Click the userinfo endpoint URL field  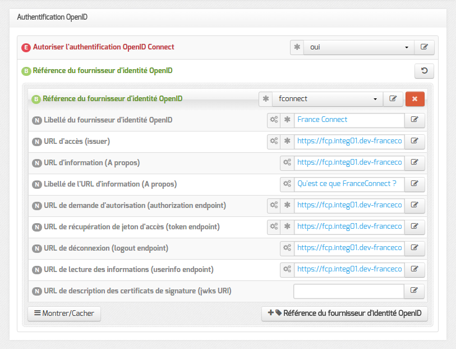(x=349, y=269)
